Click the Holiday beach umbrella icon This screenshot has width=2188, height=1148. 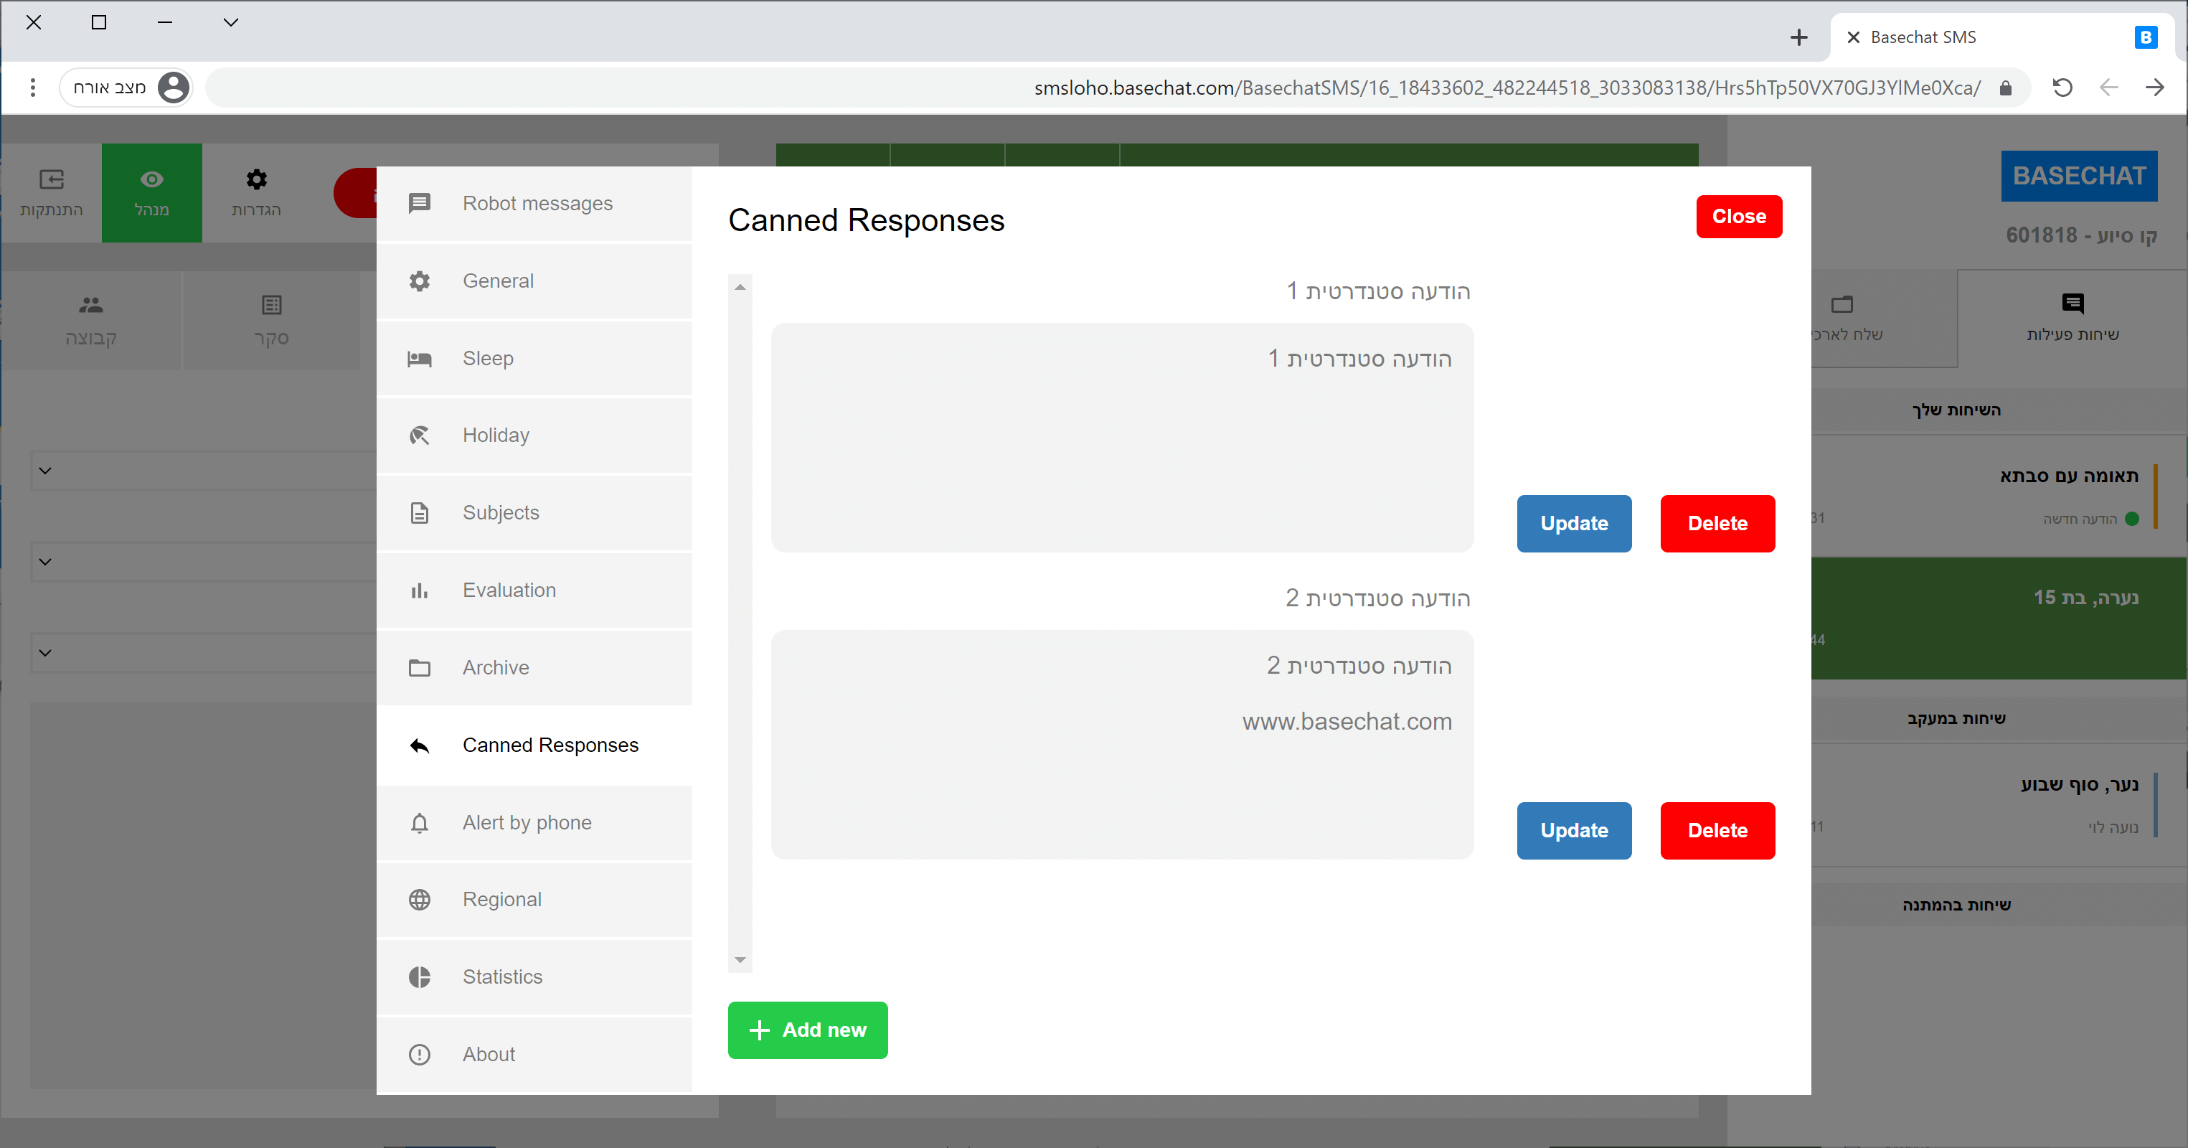pos(420,436)
